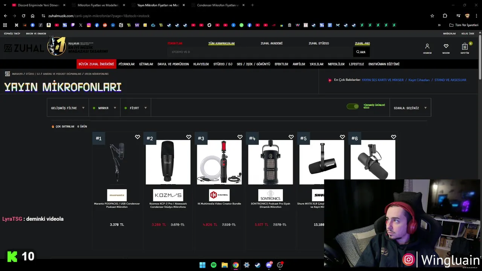Open Tüm Yer İşaretleri folder
482x271 pixels.
click(464, 25)
